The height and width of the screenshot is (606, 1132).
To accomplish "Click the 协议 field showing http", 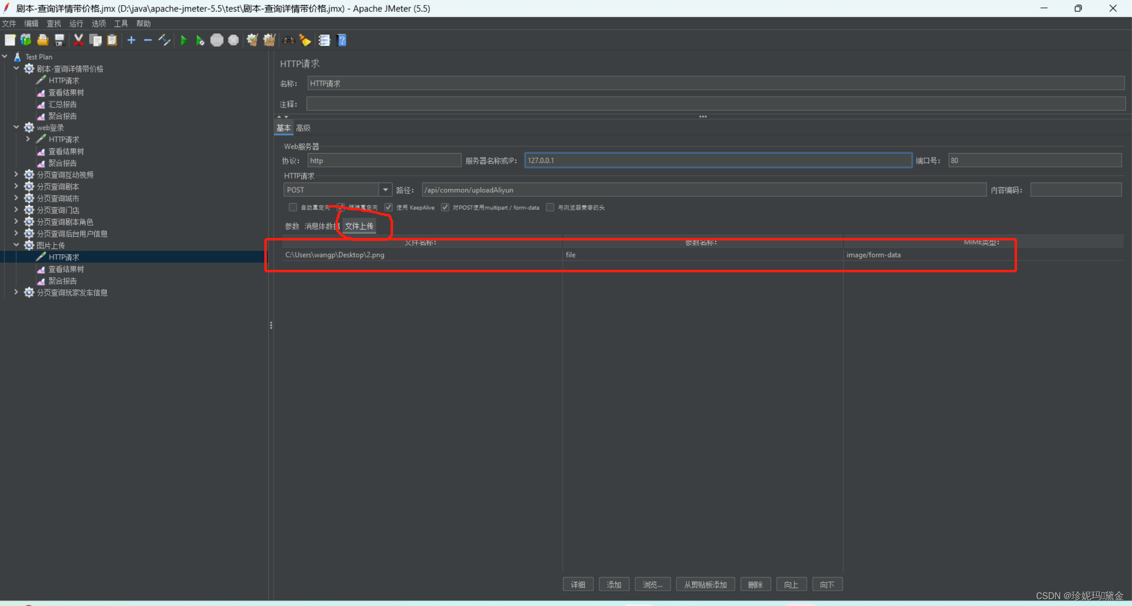I will pyautogui.click(x=384, y=160).
